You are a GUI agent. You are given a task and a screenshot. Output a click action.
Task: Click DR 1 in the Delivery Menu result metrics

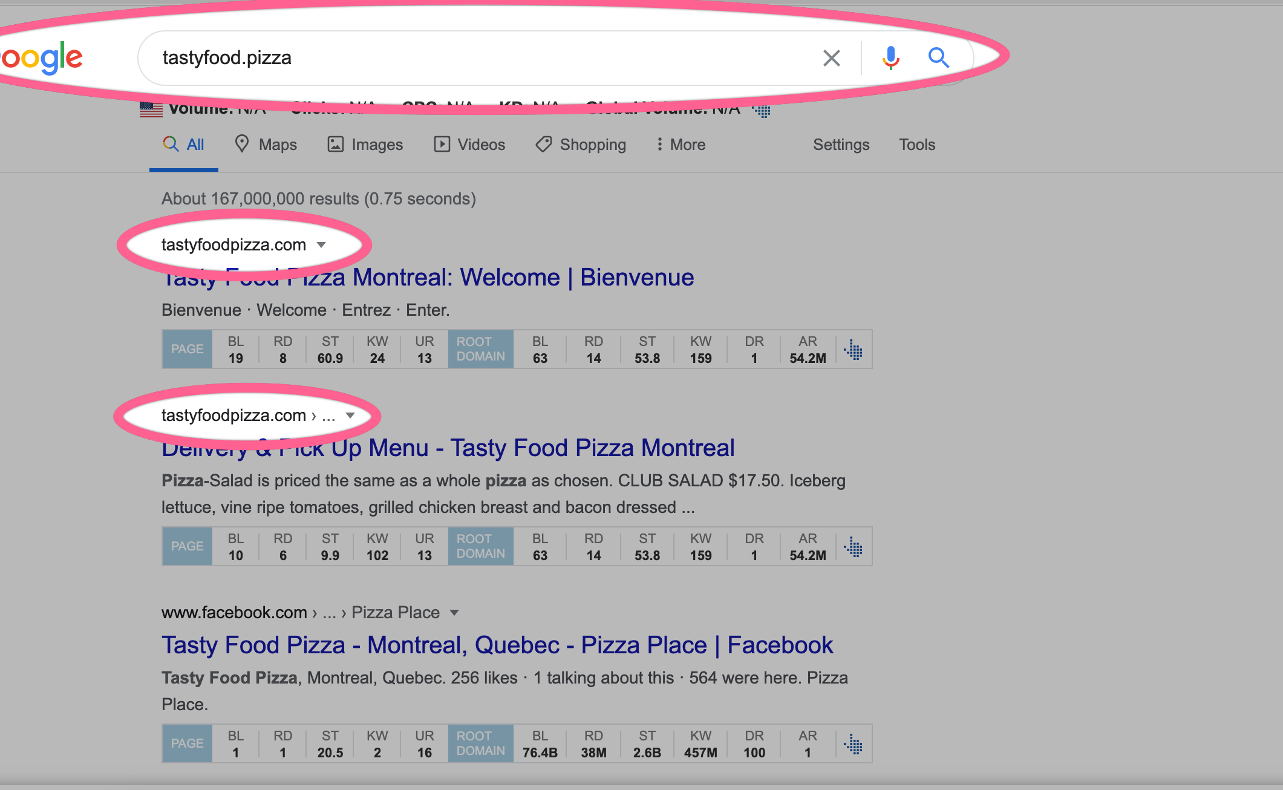(x=754, y=547)
